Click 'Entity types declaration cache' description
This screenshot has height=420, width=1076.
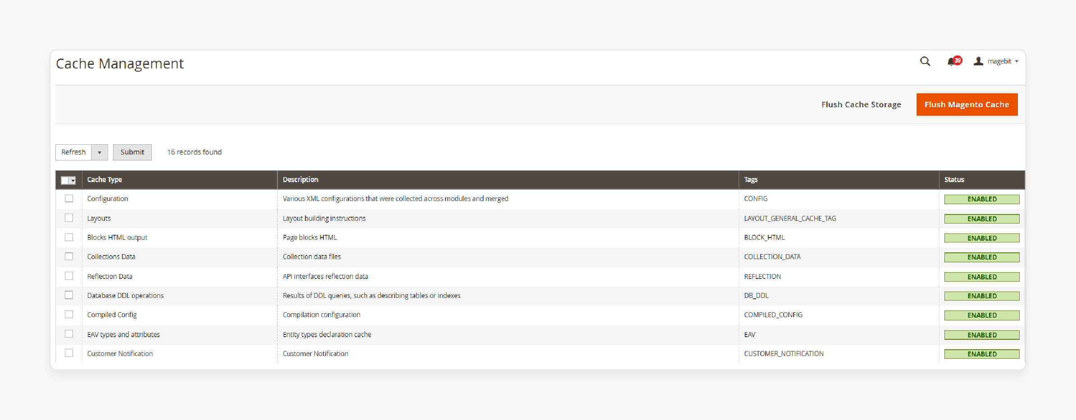(x=327, y=334)
